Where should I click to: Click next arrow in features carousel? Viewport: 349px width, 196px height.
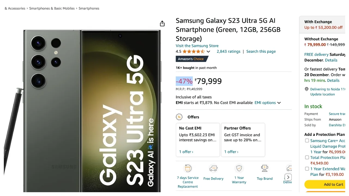[288, 177]
